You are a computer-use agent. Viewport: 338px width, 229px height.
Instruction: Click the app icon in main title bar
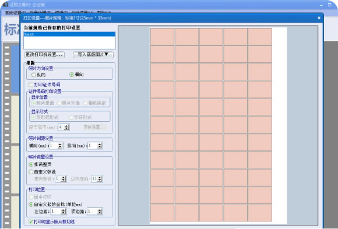point(6,4)
